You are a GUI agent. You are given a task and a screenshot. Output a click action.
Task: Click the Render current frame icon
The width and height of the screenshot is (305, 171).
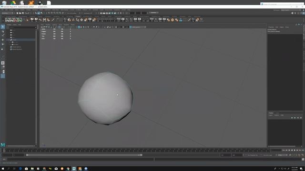(x=104, y=13)
